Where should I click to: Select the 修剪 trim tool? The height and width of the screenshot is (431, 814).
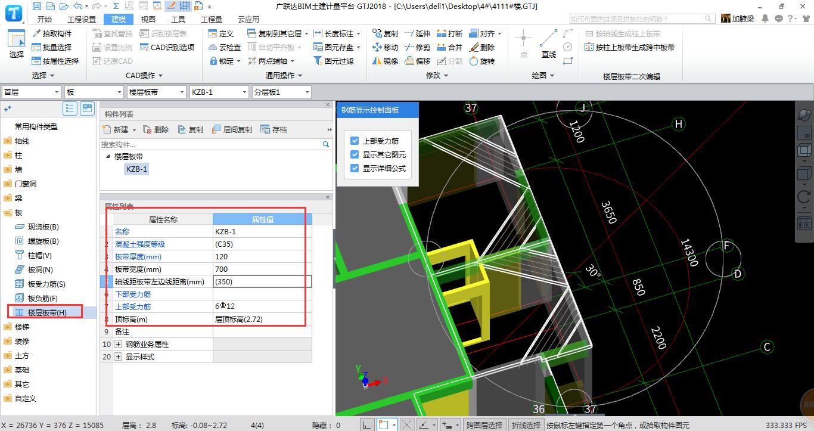coord(417,47)
